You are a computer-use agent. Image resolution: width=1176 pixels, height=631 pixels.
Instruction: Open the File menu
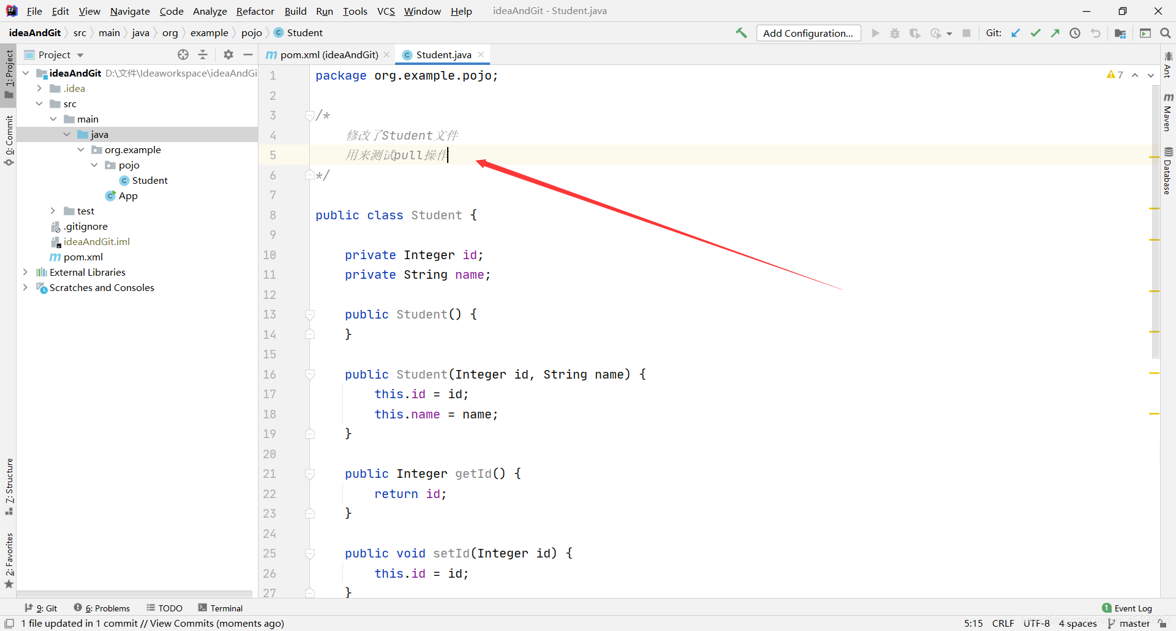coord(34,11)
